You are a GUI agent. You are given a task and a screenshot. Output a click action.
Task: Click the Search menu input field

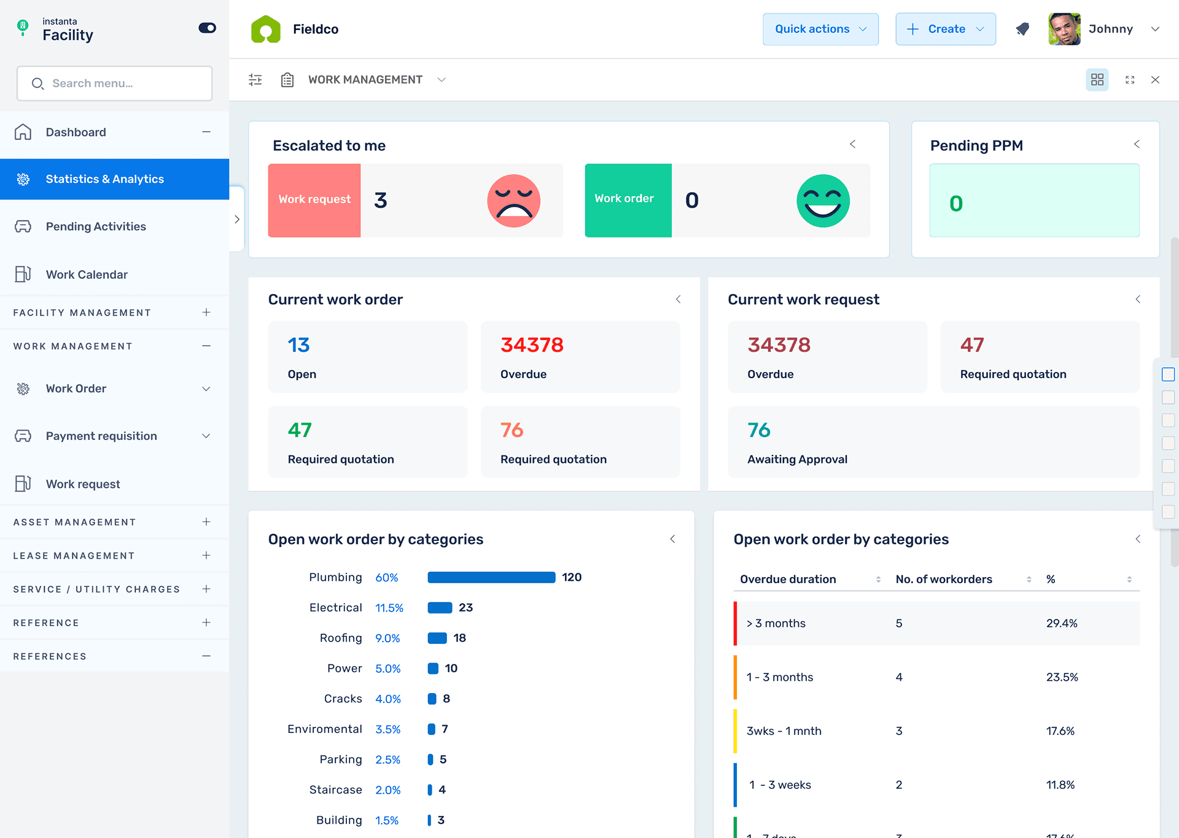(115, 83)
